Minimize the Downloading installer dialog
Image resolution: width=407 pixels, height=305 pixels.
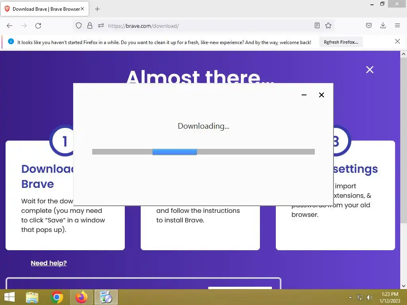pyautogui.click(x=304, y=95)
